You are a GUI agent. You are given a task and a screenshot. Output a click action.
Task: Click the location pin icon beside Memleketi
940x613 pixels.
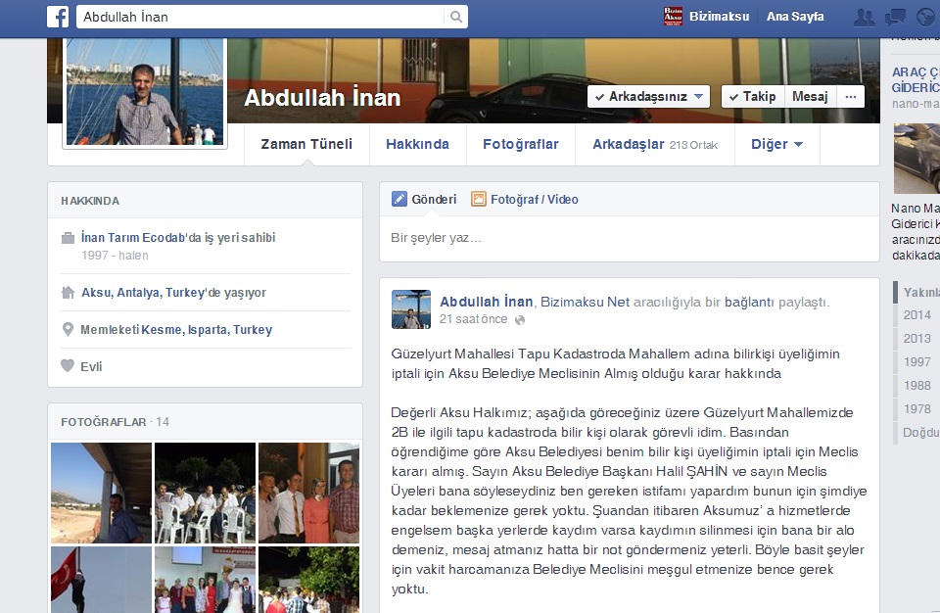[x=69, y=329]
